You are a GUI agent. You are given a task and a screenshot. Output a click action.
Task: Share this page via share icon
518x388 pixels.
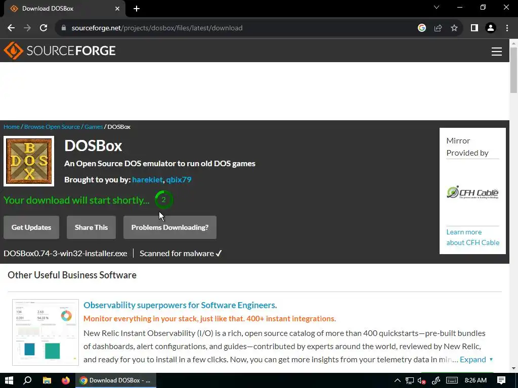[x=438, y=28]
